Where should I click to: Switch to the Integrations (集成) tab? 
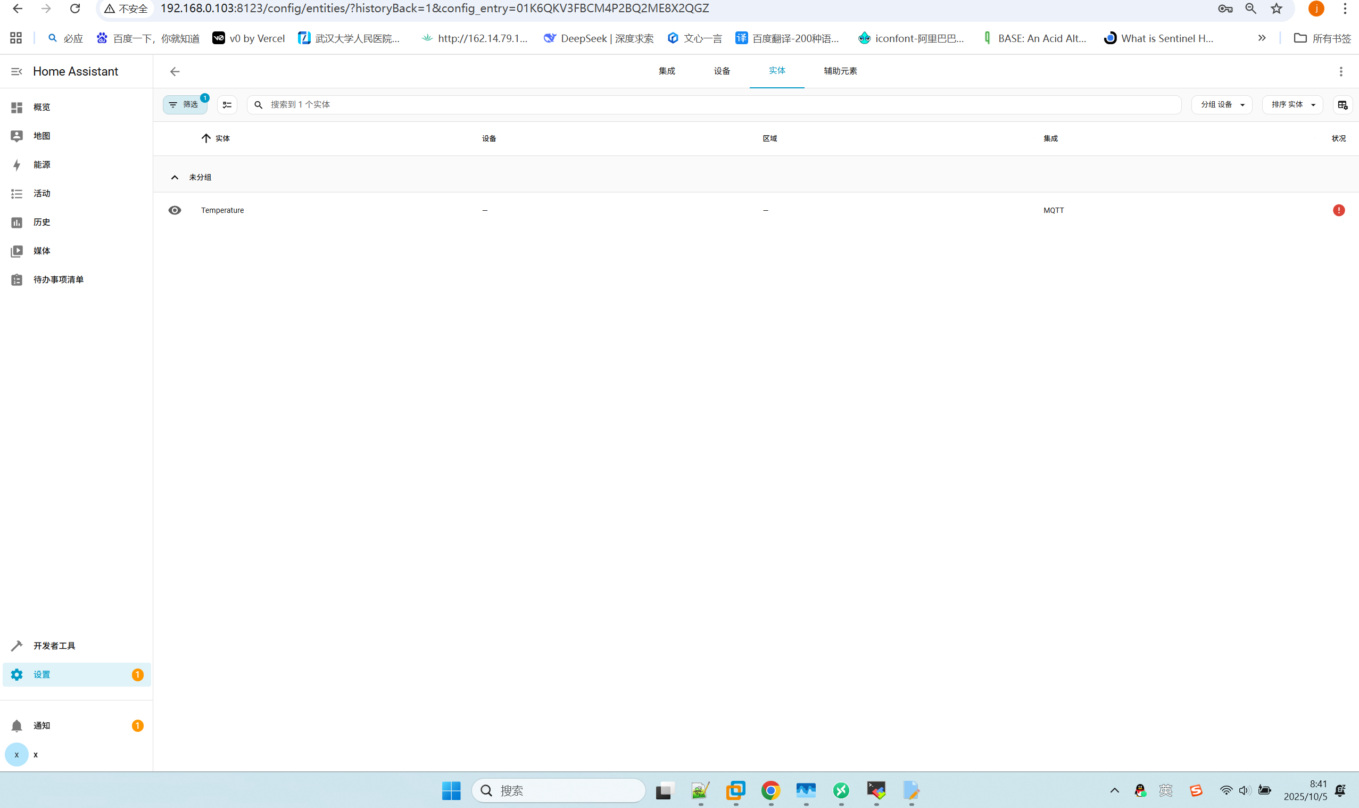tap(666, 71)
